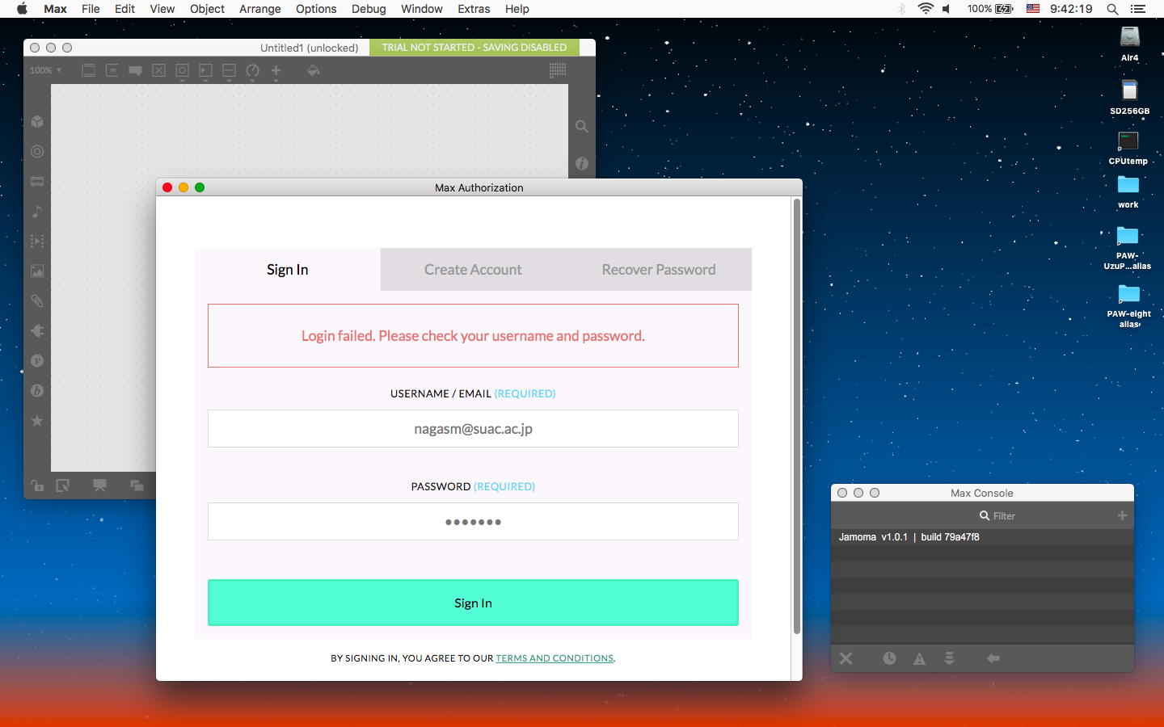Open the Wi-Fi status menu
Image resolution: width=1164 pixels, height=727 pixels.
[x=926, y=9]
